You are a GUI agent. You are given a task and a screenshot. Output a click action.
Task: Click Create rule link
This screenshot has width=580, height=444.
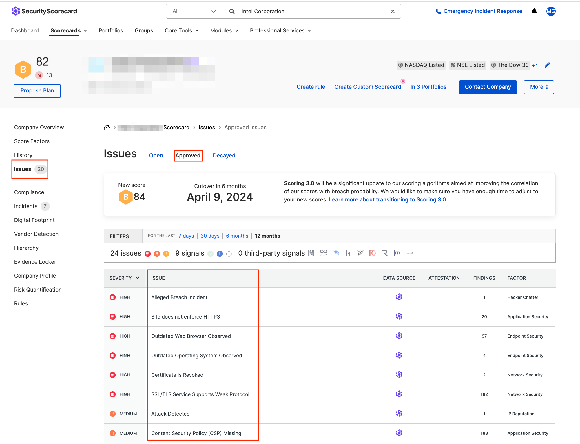311,87
